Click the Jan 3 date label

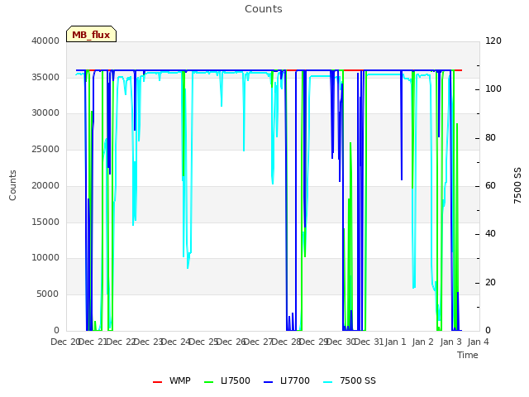[450, 342]
